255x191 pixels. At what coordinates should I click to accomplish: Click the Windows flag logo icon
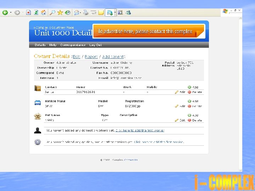(225, 11)
